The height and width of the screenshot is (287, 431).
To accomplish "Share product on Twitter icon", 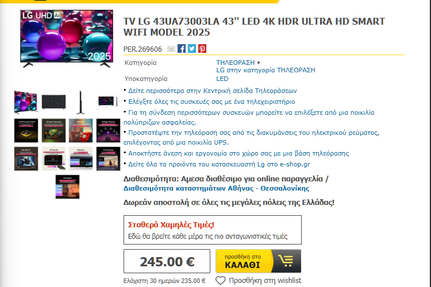I will coord(192,49).
